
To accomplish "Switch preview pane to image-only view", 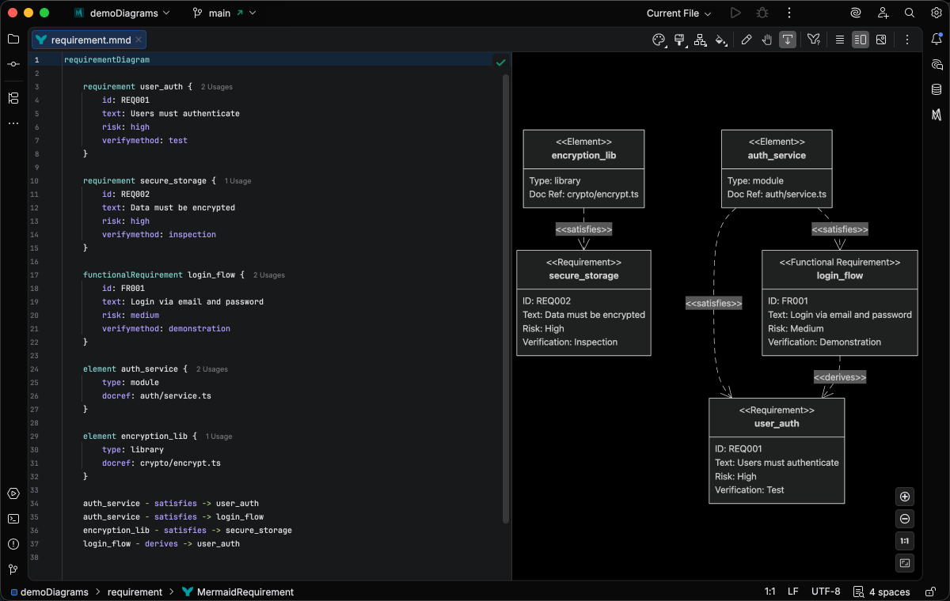I will (x=881, y=40).
